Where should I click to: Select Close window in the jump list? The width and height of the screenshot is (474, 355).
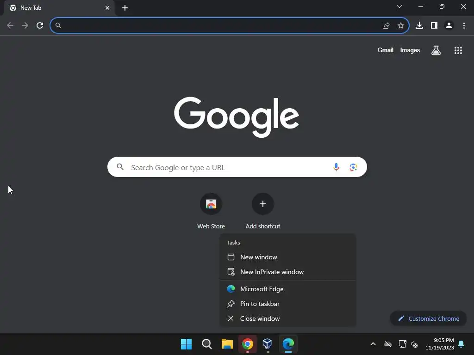point(288,319)
